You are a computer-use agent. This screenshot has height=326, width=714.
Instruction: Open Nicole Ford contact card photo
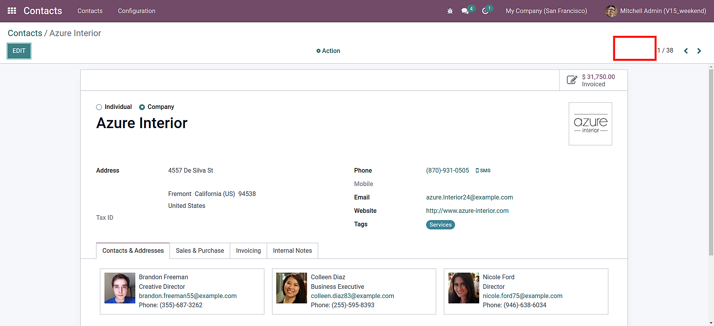tap(464, 288)
